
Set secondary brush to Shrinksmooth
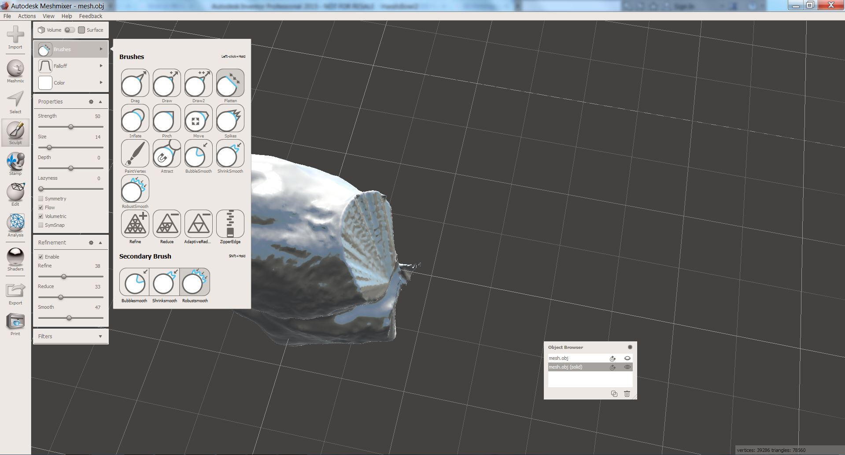tap(164, 282)
